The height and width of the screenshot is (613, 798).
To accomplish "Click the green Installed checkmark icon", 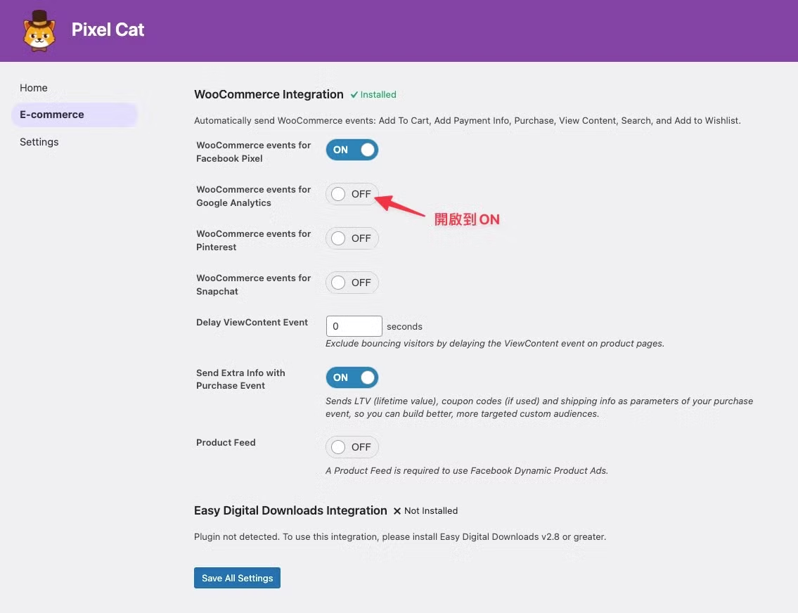I will tap(354, 95).
